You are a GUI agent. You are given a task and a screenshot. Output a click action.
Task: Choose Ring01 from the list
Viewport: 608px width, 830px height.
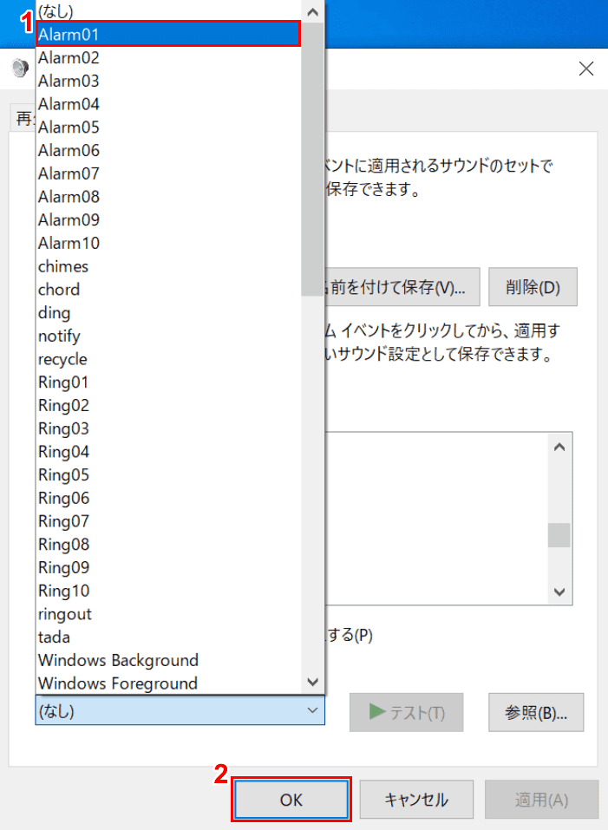click(169, 382)
